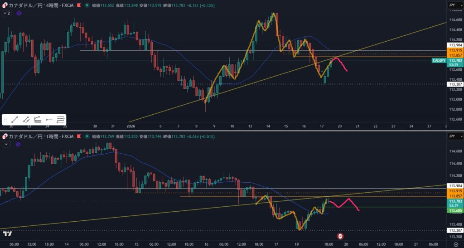Open the JPY currency dropdown on bottom chart
The width and height of the screenshot is (464, 248).
coord(455,136)
